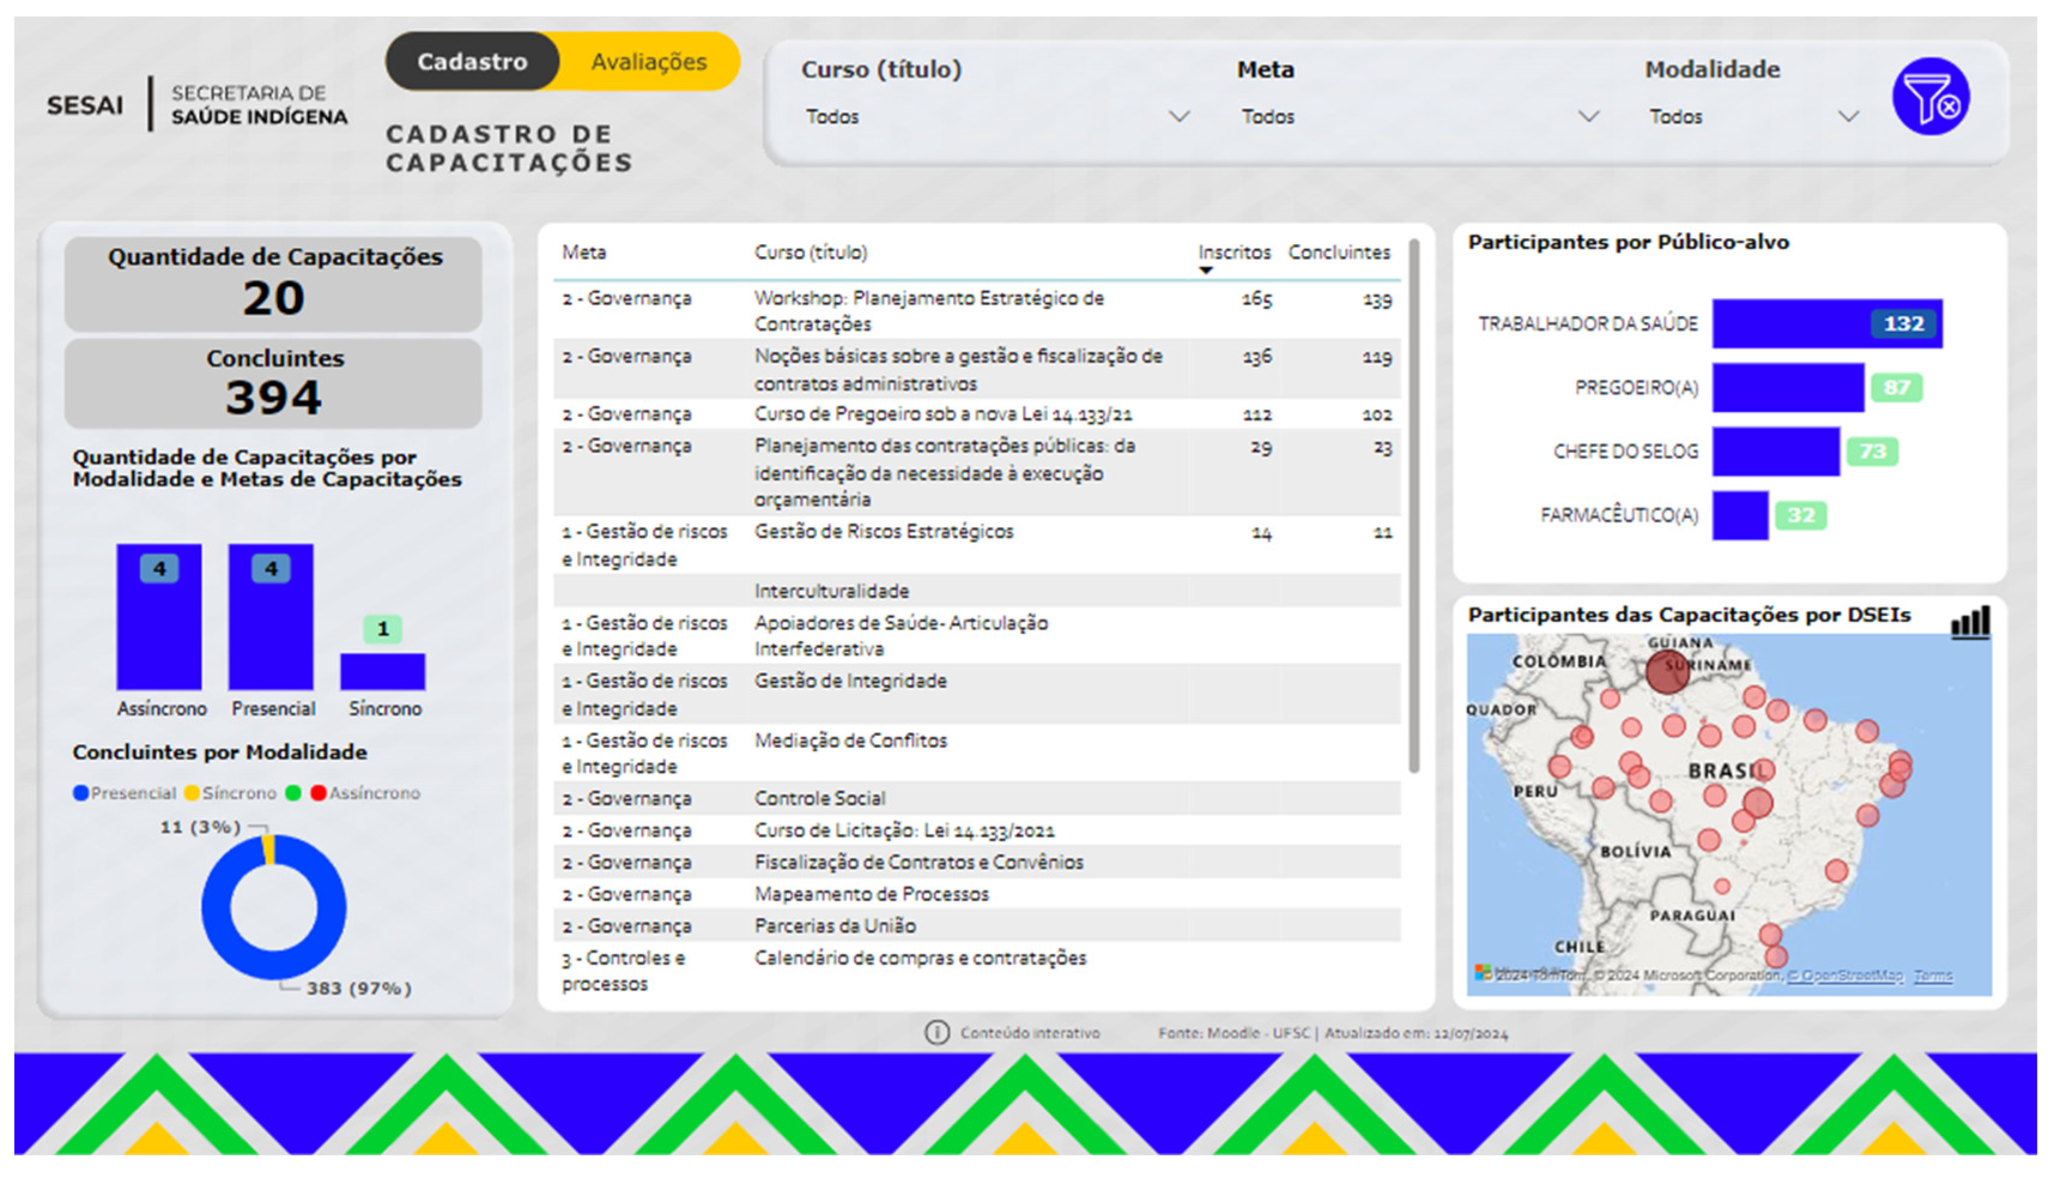
Task: Click the blue Presencial legend dot
Action: click(x=80, y=793)
